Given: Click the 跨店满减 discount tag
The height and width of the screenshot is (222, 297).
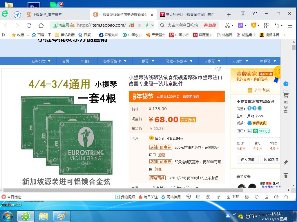Looking at the screenshot, I should [157, 178].
